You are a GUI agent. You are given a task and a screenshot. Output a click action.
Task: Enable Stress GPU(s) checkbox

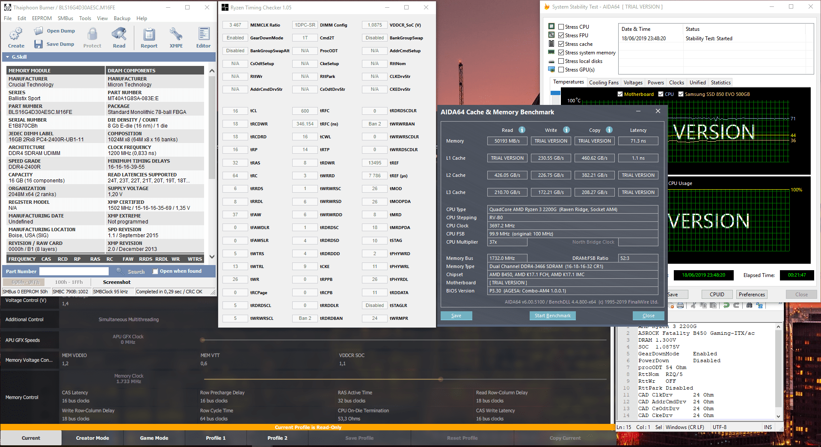coord(561,69)
